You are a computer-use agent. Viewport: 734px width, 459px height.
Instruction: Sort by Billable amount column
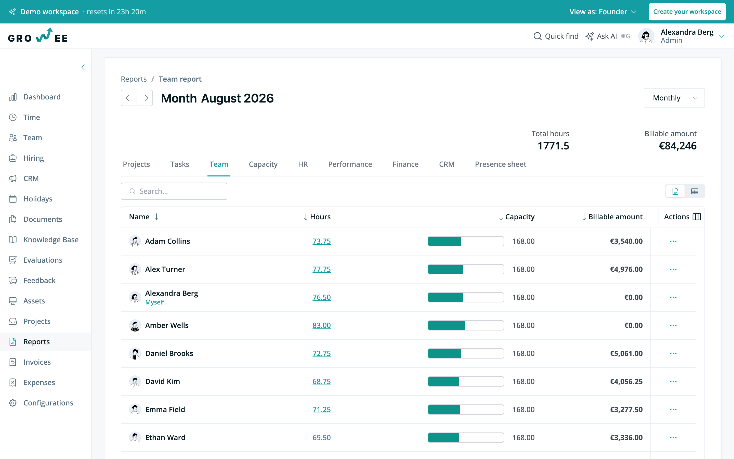[612, 217]
